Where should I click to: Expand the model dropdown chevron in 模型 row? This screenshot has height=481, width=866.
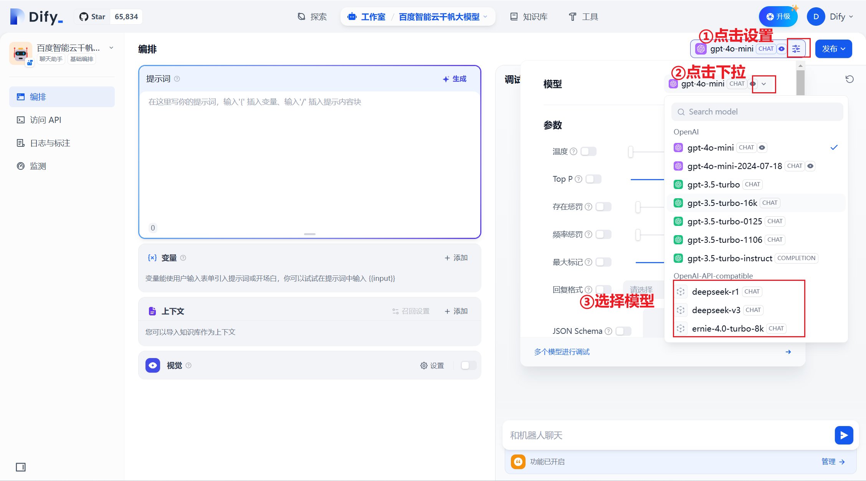pos(764,84)
